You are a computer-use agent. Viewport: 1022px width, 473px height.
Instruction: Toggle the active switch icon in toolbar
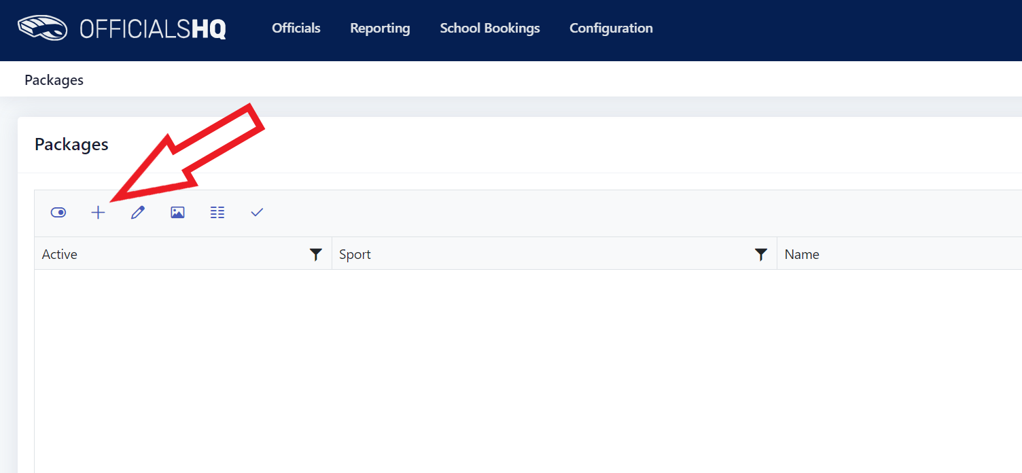click(58, 213)
